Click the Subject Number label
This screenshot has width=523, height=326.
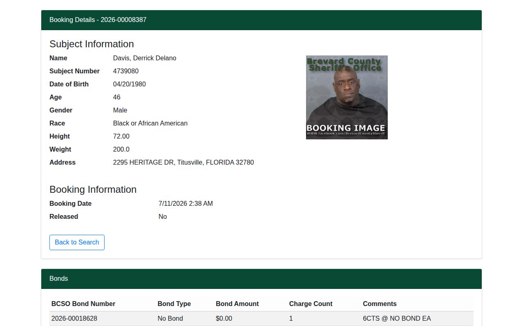click(74, 71)
